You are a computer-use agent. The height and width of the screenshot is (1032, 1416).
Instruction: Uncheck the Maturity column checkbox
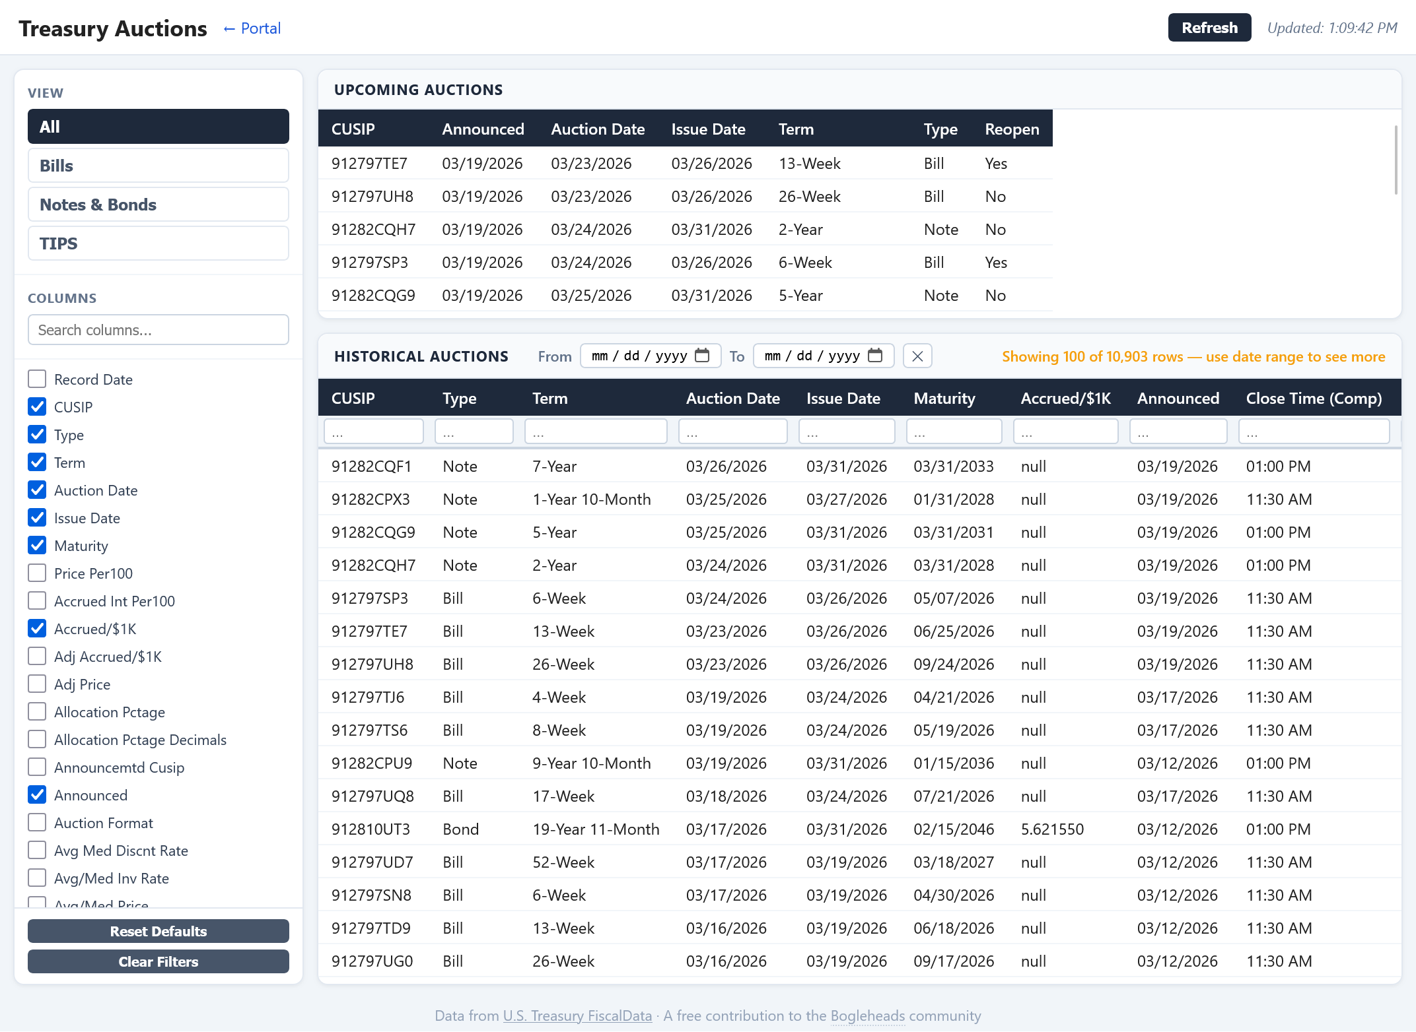(x=38, y=546)
